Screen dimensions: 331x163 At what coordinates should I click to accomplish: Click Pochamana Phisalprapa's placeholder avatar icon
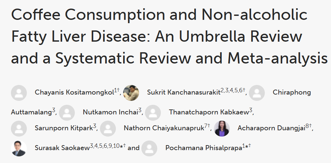pos(149,148)
